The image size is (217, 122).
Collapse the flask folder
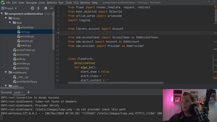pyautogui.click(x=10, y=23)
